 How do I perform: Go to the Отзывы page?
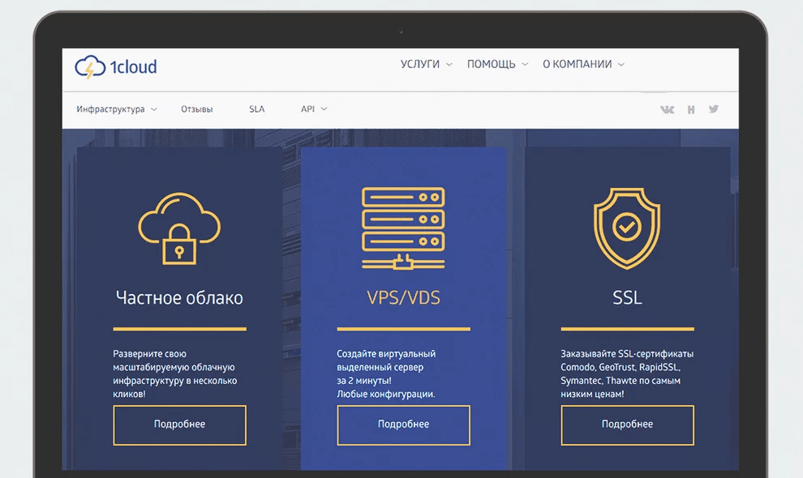pos(196,109)
